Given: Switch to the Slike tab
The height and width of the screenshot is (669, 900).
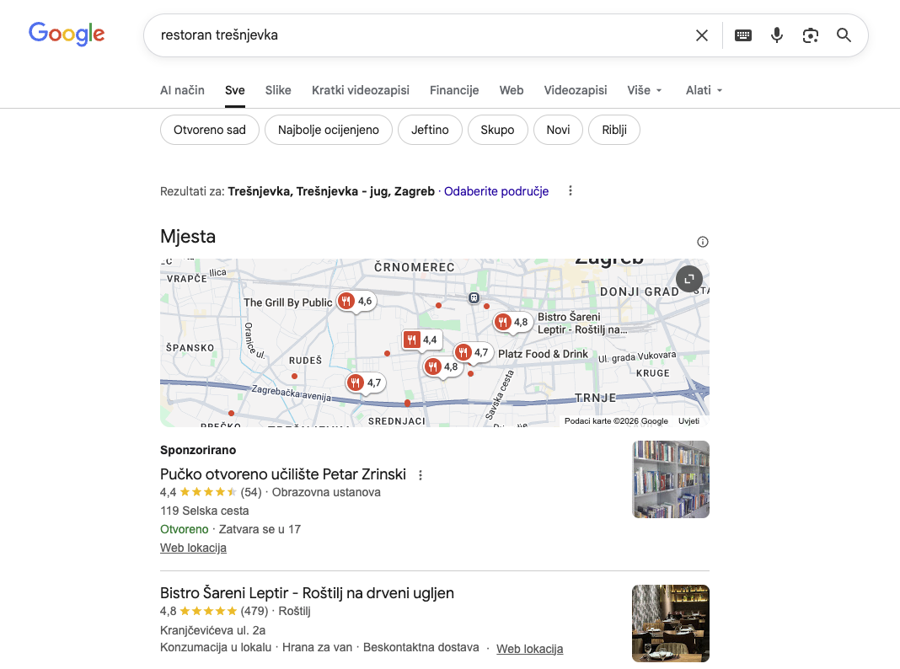Looking at the screenshot, I should 278,90.
